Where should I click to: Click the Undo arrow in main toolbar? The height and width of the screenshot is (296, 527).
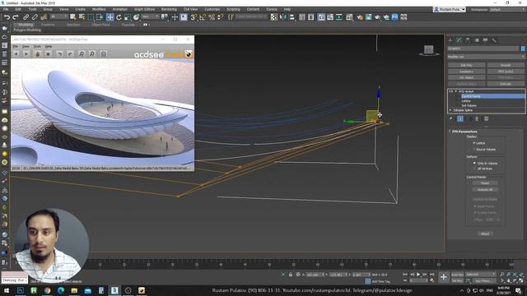coord(7,16)
